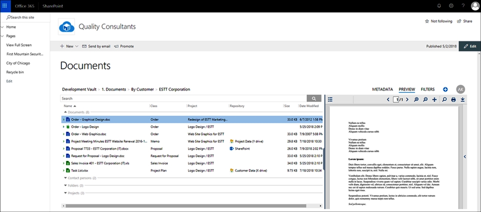Screen dimensions: 481x212
Task: Open the notifications bell
Action: (439, 6)
